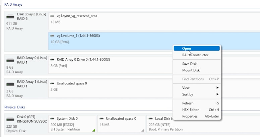Viewport: 260px width, 137px height.
Task: Click the green corner marker on System Disk 0
Action: pyautogui.click(x=94, y=130)
